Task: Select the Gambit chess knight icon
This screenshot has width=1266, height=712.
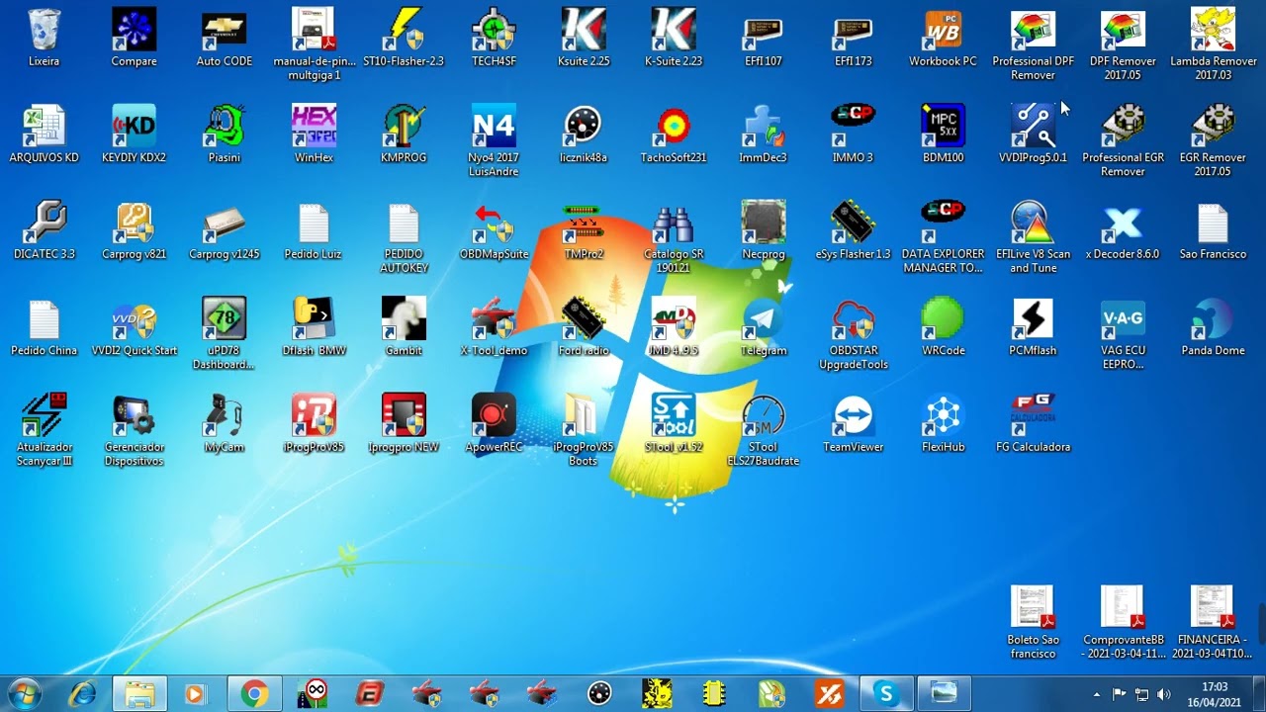Action: coord(404,318)
